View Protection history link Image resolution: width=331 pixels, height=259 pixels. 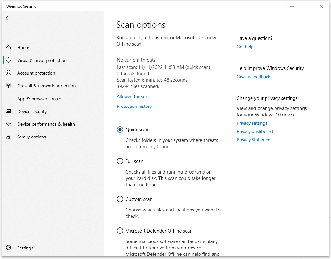pos(134,106)
